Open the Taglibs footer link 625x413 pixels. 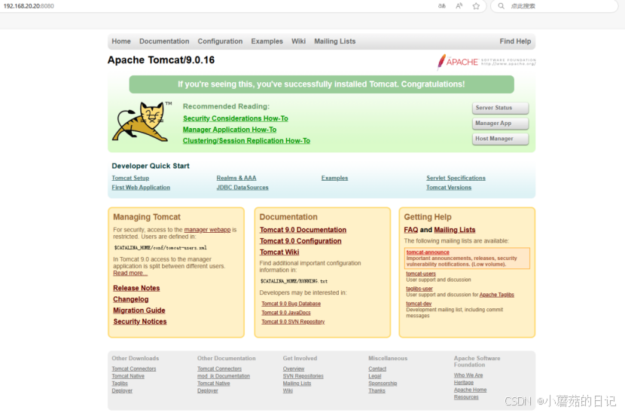pos(120,384)
